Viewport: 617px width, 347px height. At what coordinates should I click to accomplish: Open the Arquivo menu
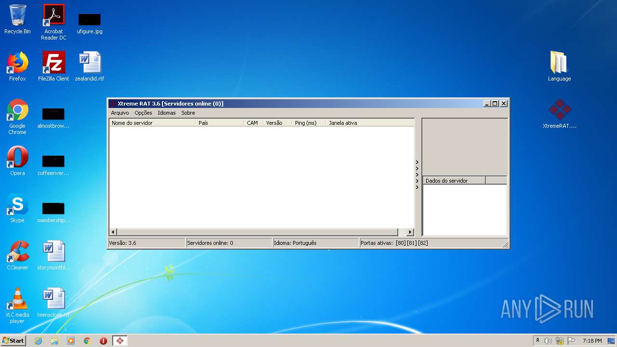[120, 113]
